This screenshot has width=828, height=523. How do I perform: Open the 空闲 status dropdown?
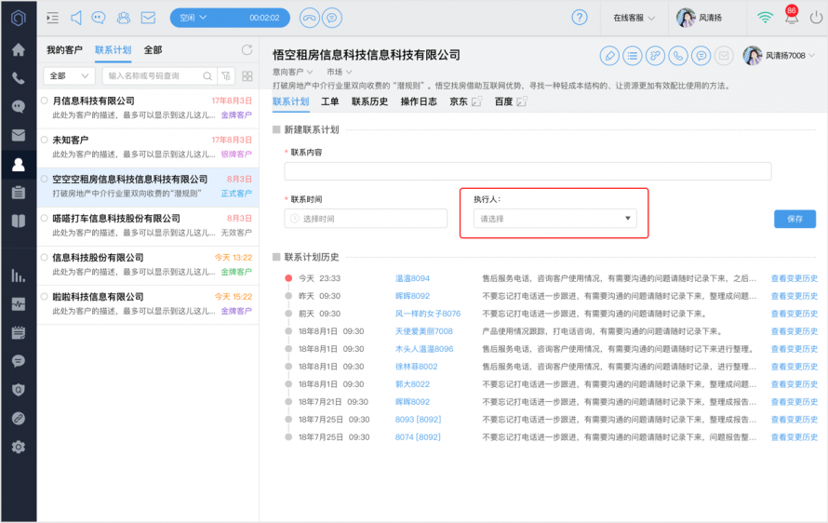tap(193, 18)
